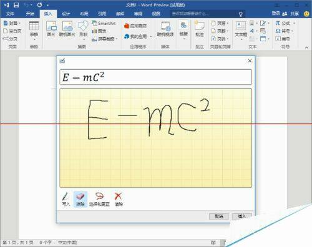
Task: Click Sign in (登录) link
Action: coord(276,14)
